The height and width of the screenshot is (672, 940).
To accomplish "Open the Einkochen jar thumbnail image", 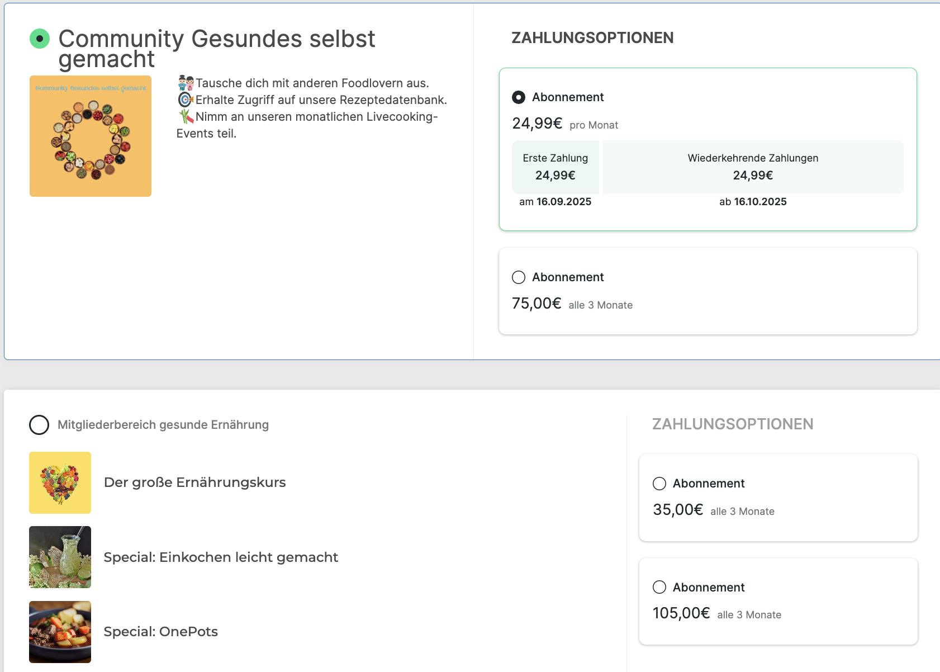I will click(60, 557).
